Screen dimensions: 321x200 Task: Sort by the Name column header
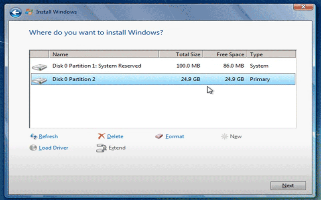pyautogui.click(x=104, y=54)
